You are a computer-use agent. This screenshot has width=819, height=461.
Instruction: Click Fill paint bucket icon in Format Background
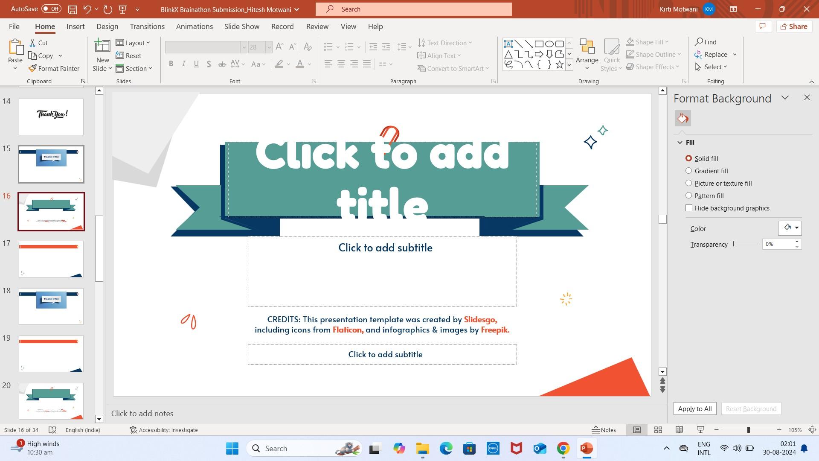(682, 118)
